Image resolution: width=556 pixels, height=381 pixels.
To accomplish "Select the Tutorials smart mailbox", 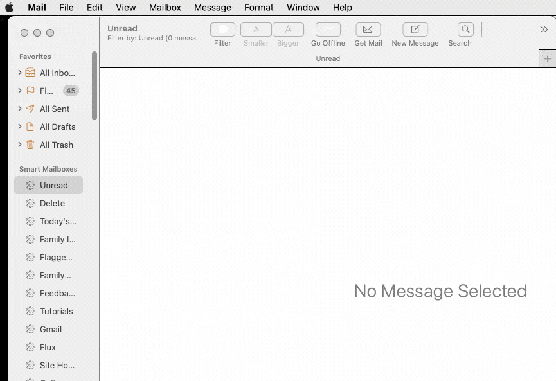I will [49, 311].
